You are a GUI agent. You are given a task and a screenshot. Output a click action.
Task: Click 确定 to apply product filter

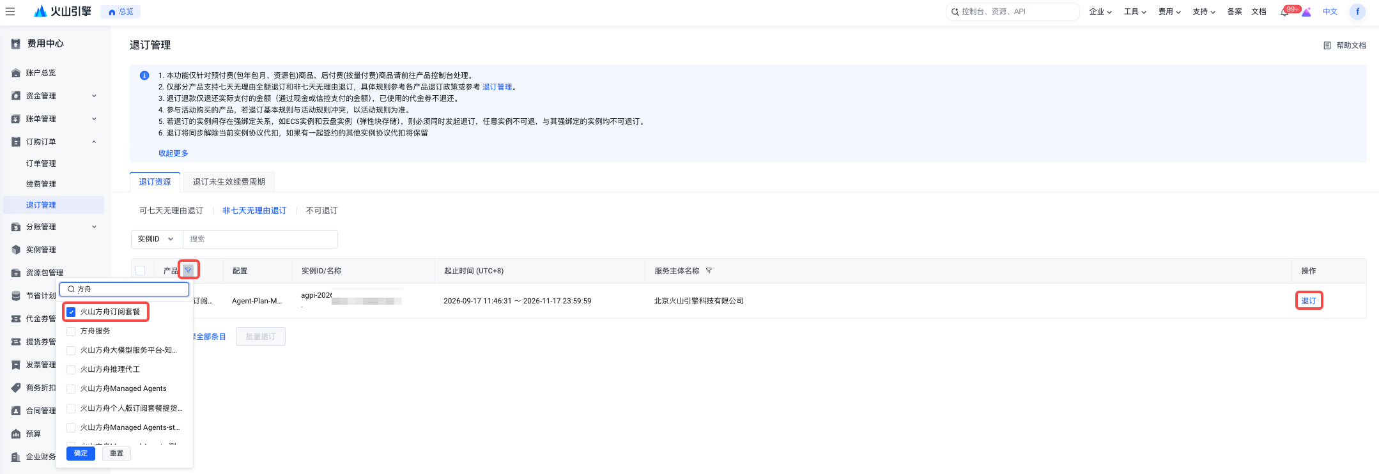81,453
